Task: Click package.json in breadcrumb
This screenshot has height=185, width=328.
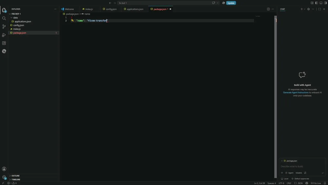Action: [x=71, y=14]
